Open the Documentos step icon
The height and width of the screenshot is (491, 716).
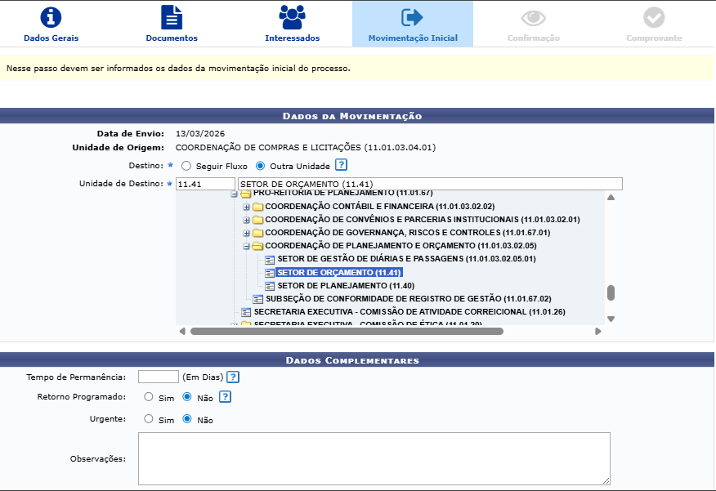point(172,17)
